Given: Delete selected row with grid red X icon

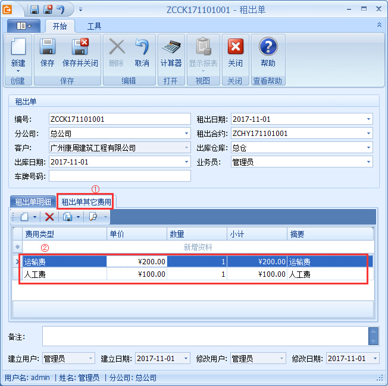Looking at the screenshot, I should click(49, 217).
